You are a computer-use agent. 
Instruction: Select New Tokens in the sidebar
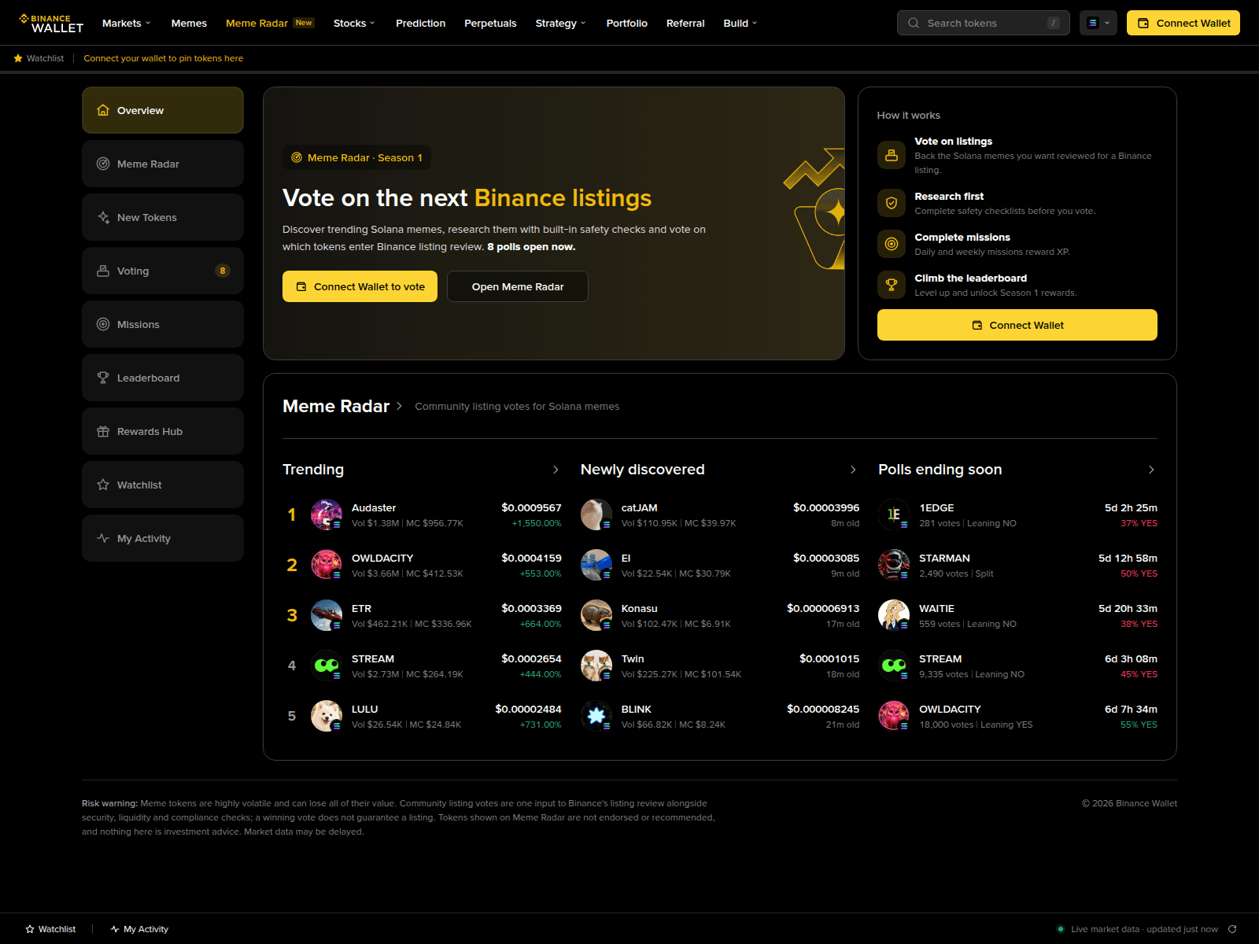pos(163,217)
